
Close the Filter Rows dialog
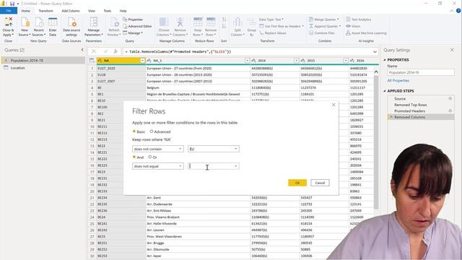click(x=334, y=105)
